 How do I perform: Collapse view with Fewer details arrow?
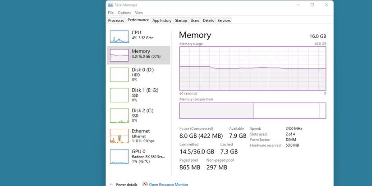pos(111,184)
